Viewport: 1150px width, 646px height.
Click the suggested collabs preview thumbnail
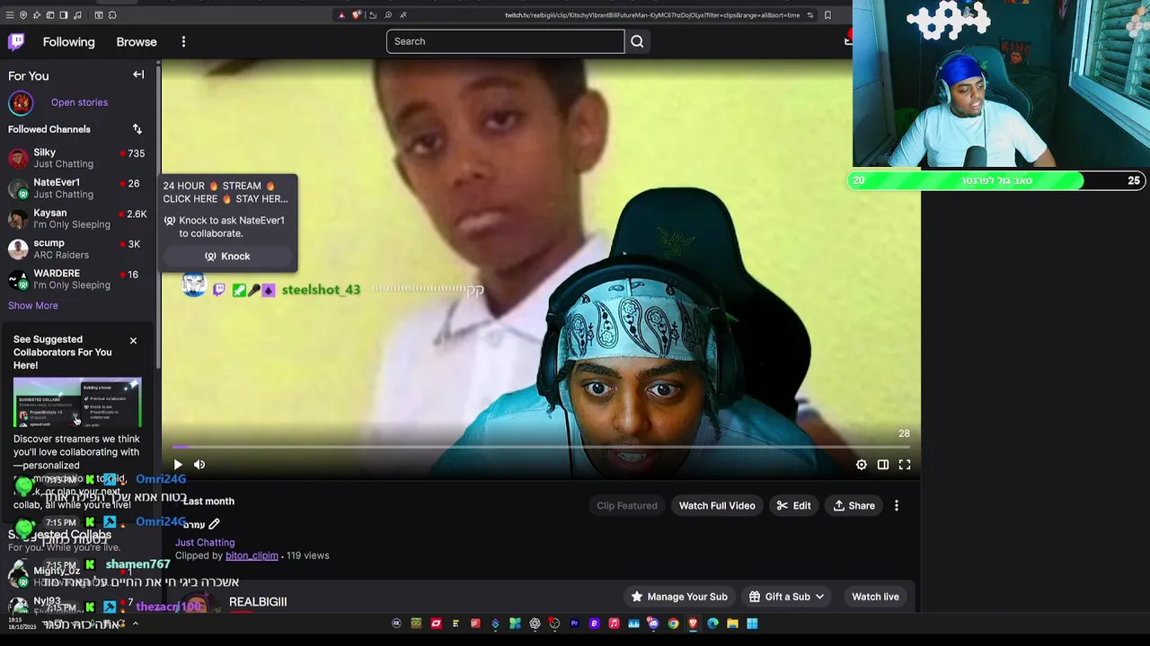77,403
